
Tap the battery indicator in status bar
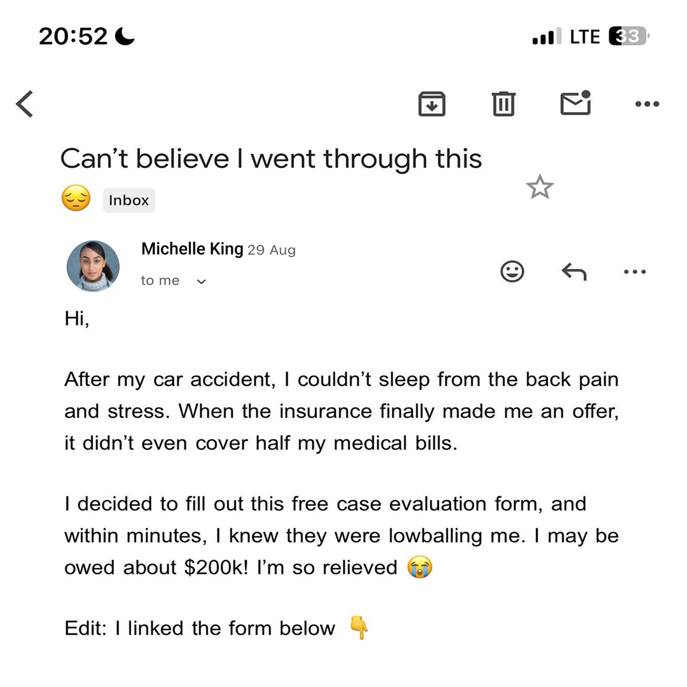(x=628, y=37)
